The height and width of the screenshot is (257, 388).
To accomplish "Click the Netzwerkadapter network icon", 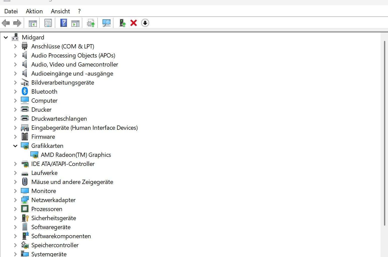I will 25,200.
